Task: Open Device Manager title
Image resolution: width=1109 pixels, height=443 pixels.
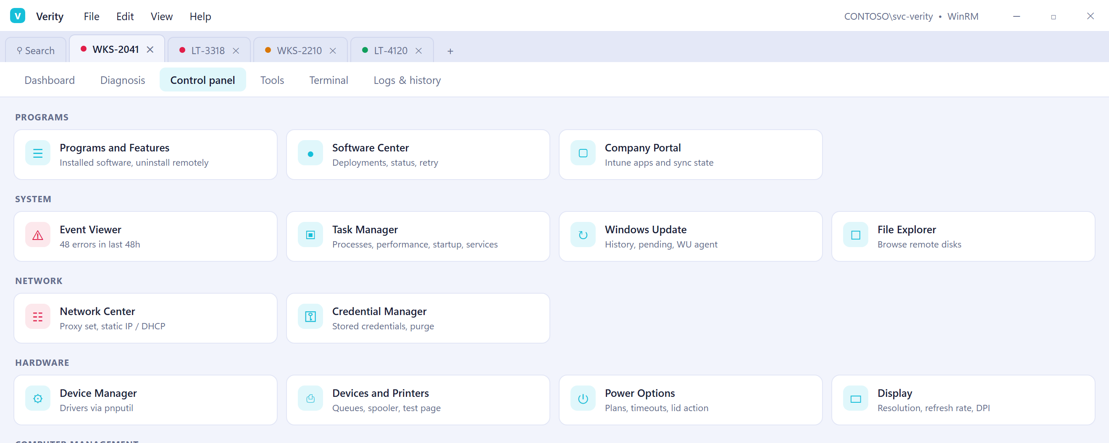Action: pos(98,393)
